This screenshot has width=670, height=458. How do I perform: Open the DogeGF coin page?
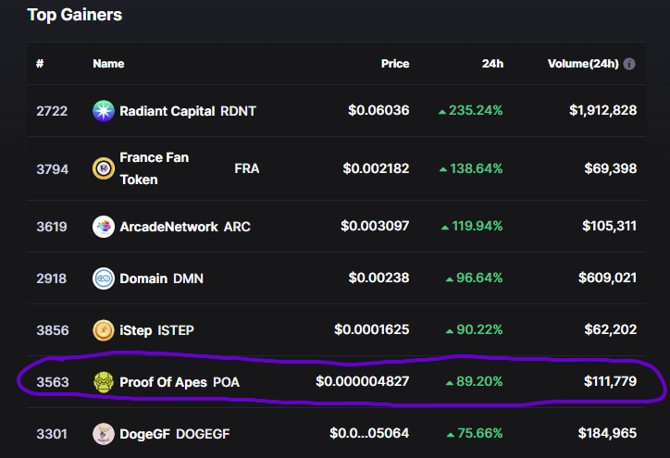[x=145, y=434]
